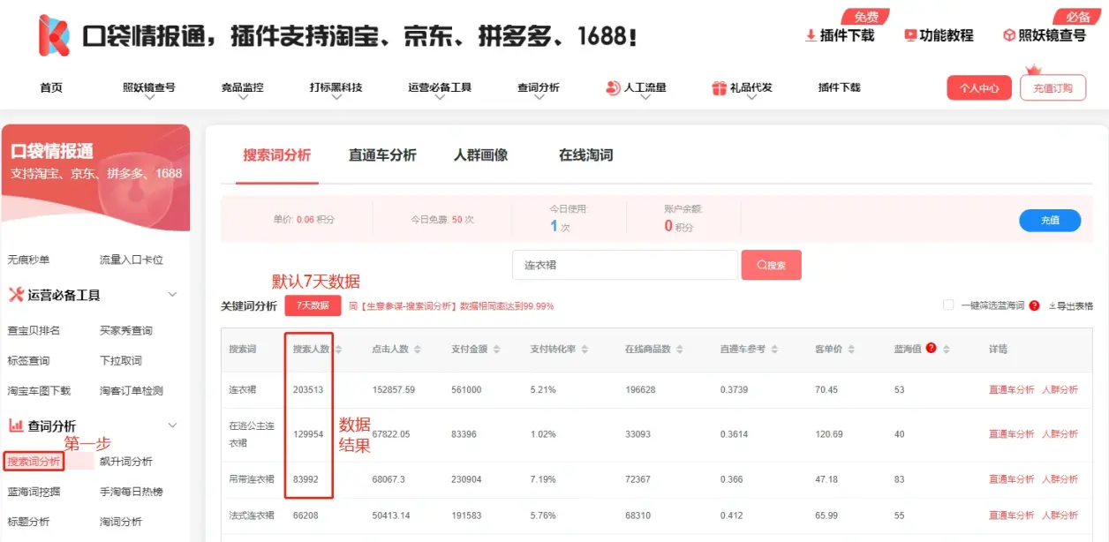This screenshot has width=1109, height=542.
Task: Click the 搜索 search button
Action: [x=772, y=265]
